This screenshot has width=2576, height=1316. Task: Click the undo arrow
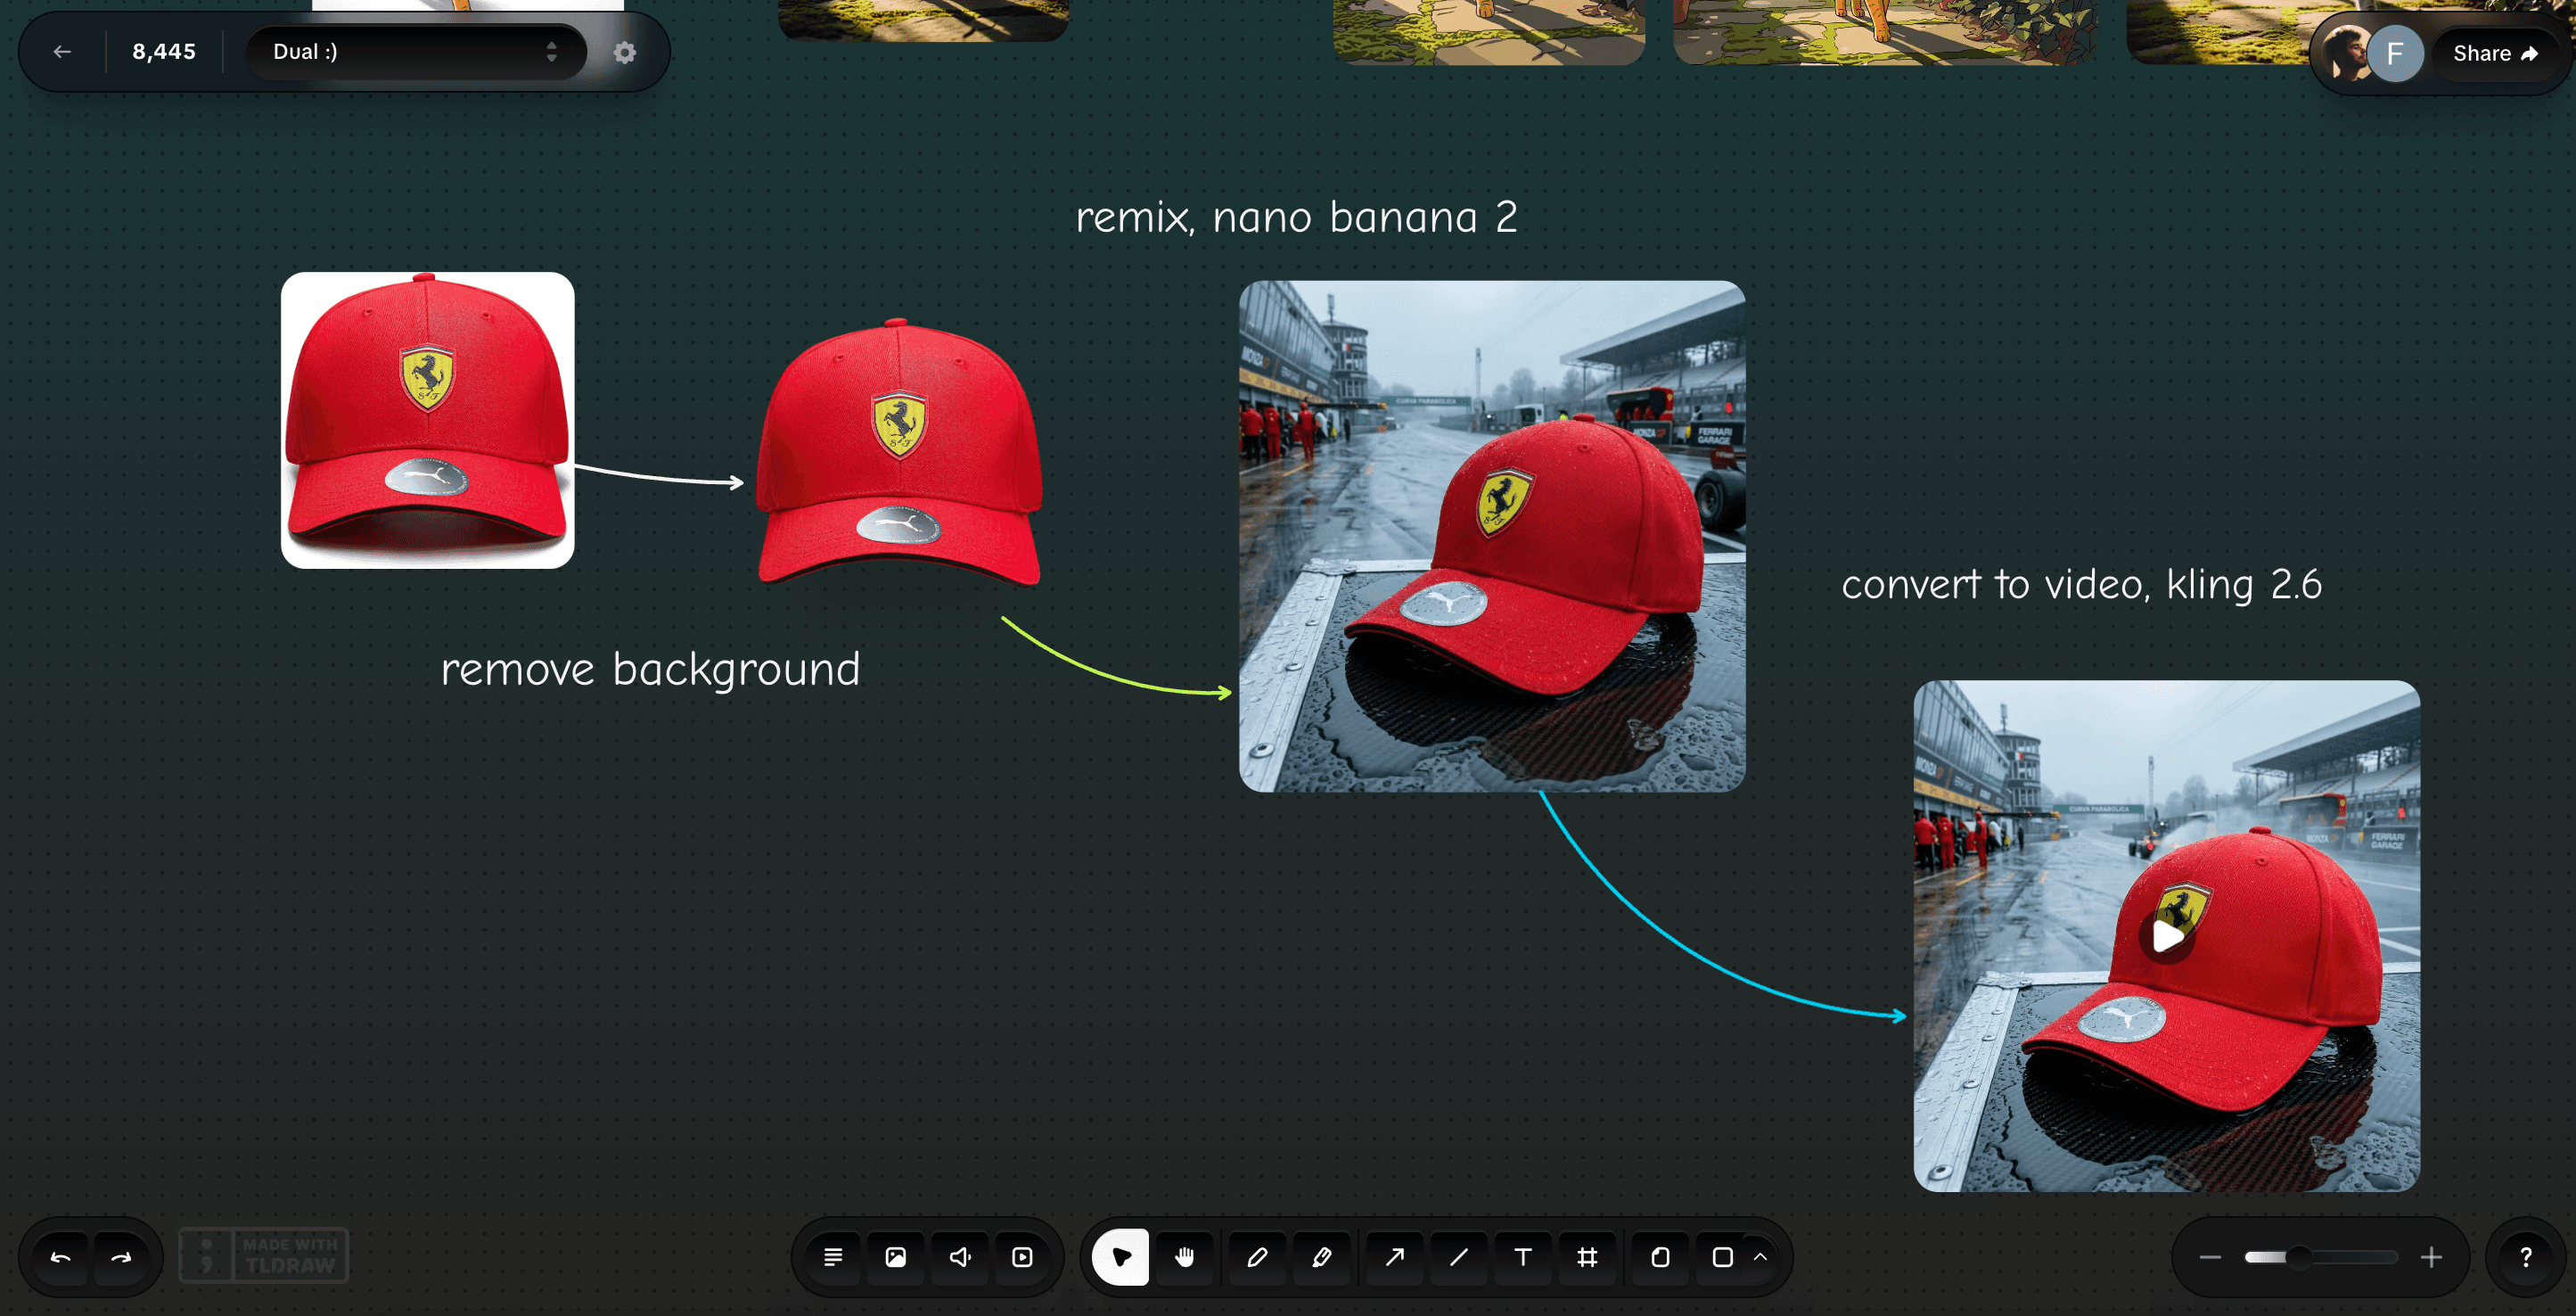[61, 1257]
